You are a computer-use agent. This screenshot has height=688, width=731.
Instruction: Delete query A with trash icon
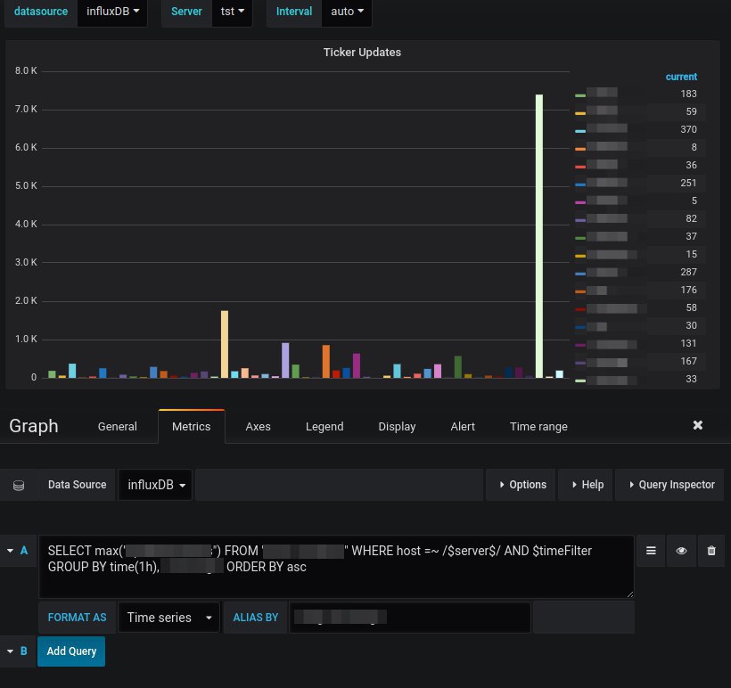[711, 551]
